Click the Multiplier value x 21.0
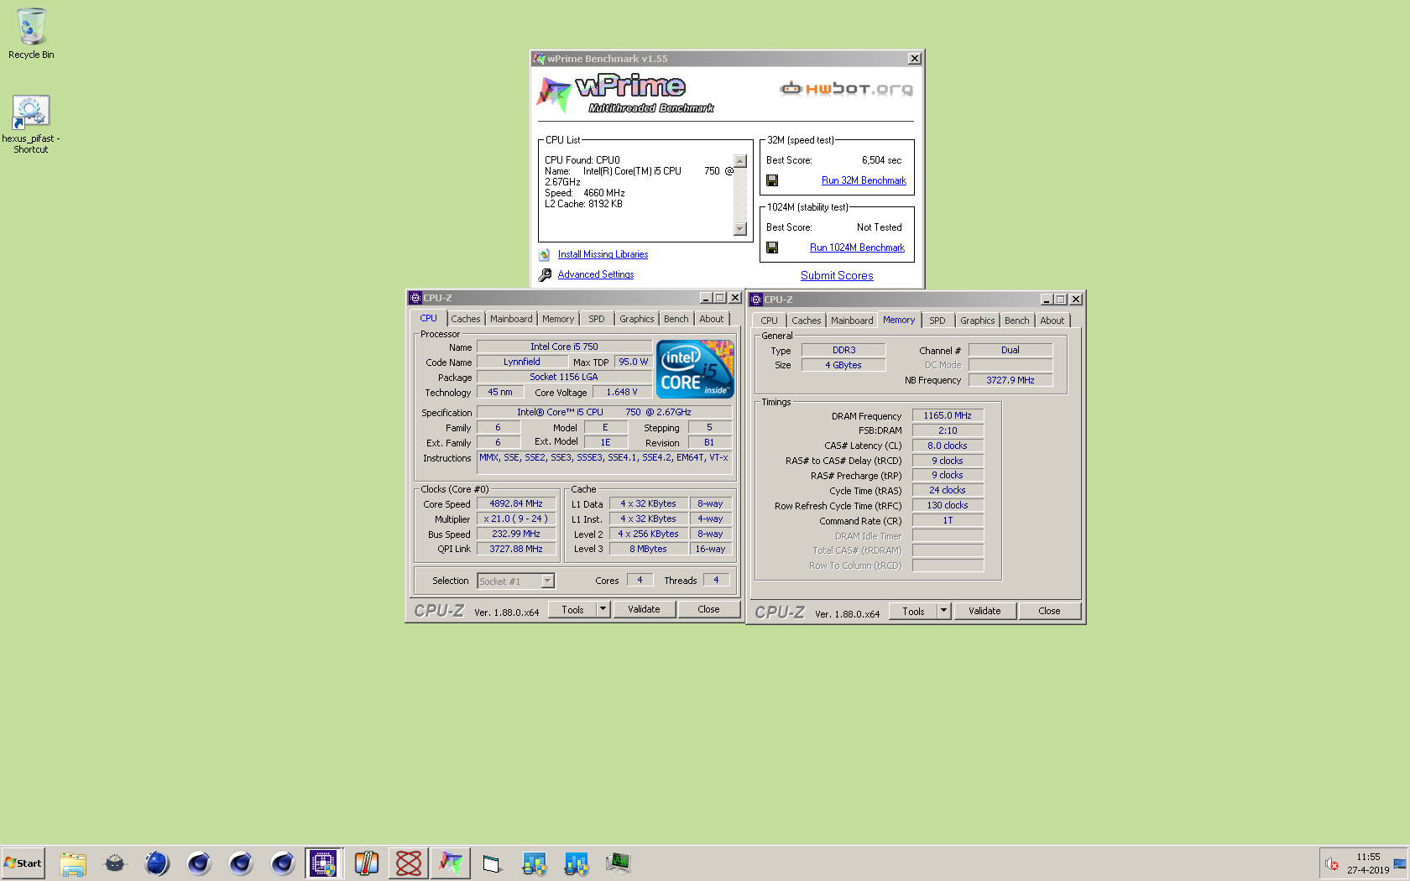 tap(516, 519)
